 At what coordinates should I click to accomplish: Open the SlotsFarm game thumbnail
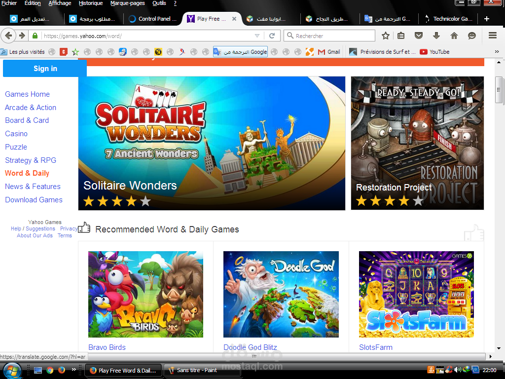tap(416, 294)
